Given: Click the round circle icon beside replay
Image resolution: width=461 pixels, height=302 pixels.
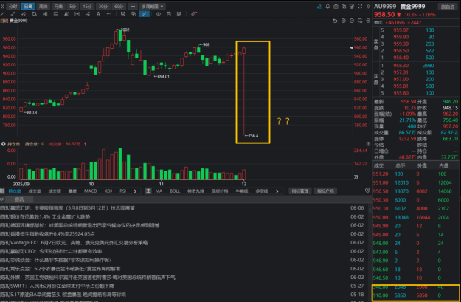Looking at the screenshot, I should tap(352, 21).
